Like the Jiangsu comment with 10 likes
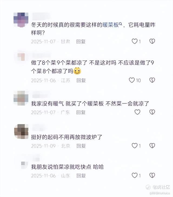173x197 pixels. [x=132, y=80]
